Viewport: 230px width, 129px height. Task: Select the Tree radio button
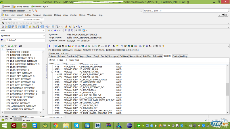click(51, 60)
